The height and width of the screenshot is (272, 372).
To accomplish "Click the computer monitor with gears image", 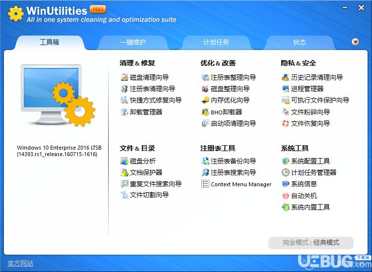I will click(58, 96).
